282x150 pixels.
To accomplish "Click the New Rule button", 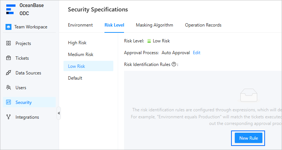I will pyautogui.click(x=248, y=138).
